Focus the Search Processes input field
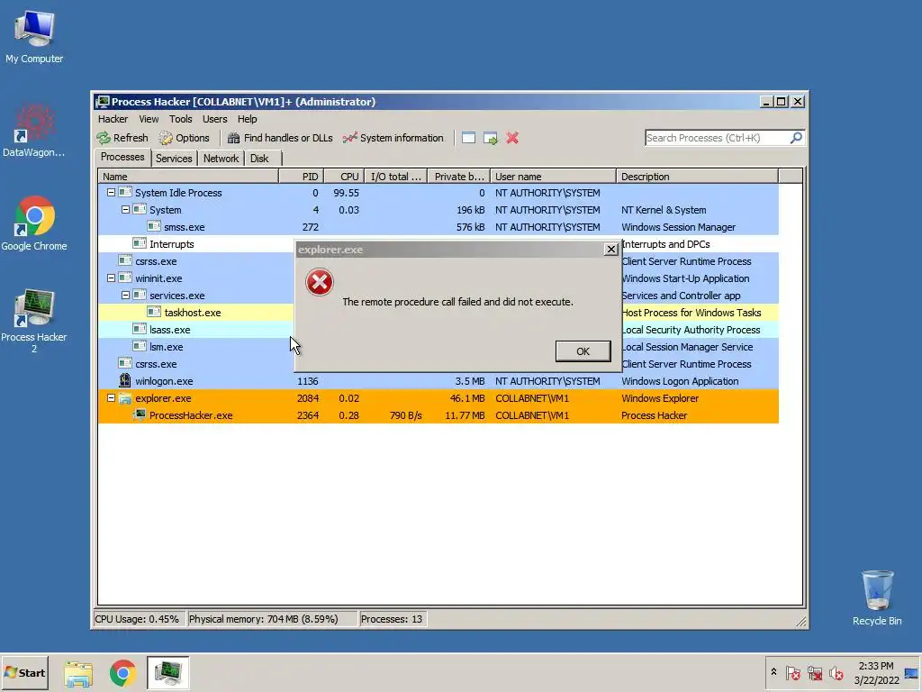 tap(718, 138)
